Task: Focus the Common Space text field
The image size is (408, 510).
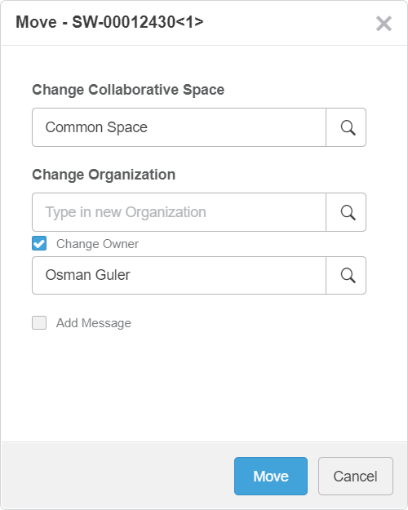Action: click(179, 127)
